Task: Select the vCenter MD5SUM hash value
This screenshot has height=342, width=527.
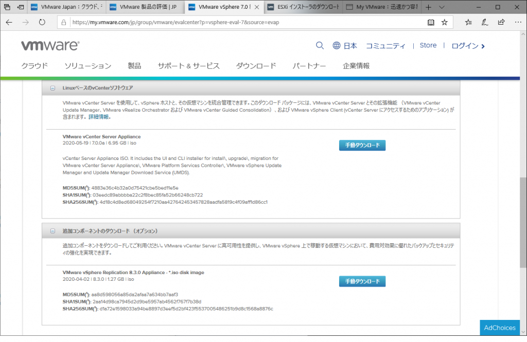Action: coord(135,188)
